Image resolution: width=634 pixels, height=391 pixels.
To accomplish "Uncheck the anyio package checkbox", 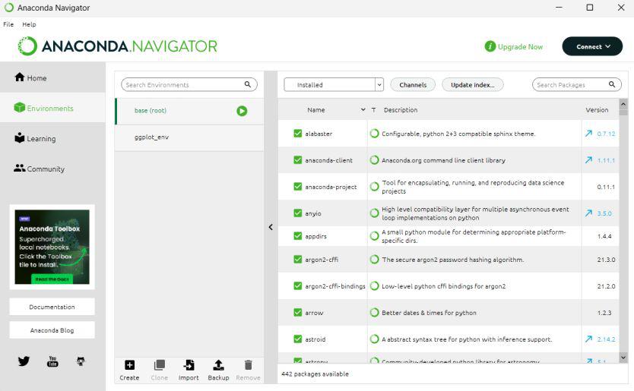I will point(297,213).
